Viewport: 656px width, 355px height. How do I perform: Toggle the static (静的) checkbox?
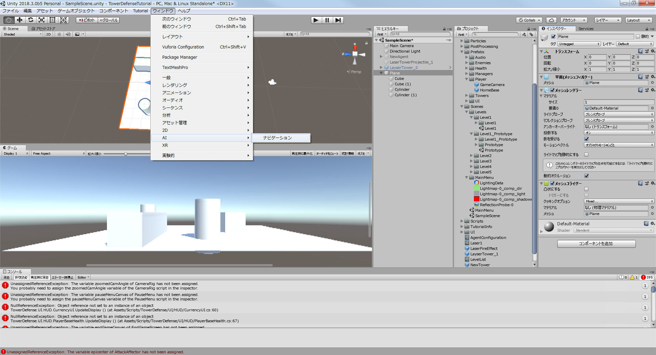pos(638,37)
